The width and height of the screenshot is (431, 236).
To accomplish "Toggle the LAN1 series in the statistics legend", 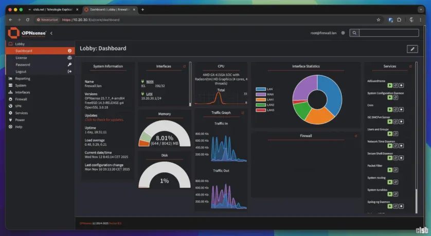I will pyautogui.click(x=265, y=100).
